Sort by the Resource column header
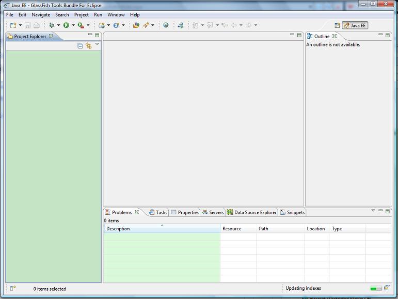The height and width of the screenshot is (299, 398). pos(238,228)
